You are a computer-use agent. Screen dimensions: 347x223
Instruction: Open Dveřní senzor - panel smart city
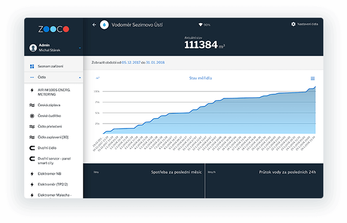(x=54, y=161)
